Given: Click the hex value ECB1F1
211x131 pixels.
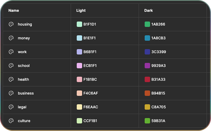Looking at the screenshot, I should click(x=90, y=66).
